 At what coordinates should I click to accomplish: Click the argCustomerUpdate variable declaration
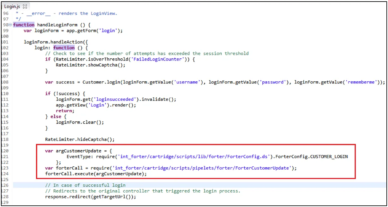(79, 151)
